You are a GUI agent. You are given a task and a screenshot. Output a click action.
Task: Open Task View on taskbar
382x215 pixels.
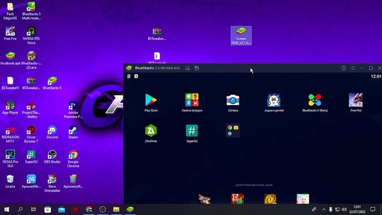(x=33, y=210)
